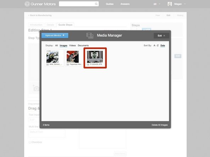Click the plus icon on Upload Media
210x157 pixels.
pos(63,35)
